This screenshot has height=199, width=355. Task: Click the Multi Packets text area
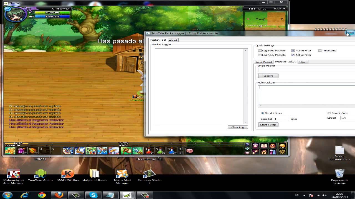click(x=306, y=95)
